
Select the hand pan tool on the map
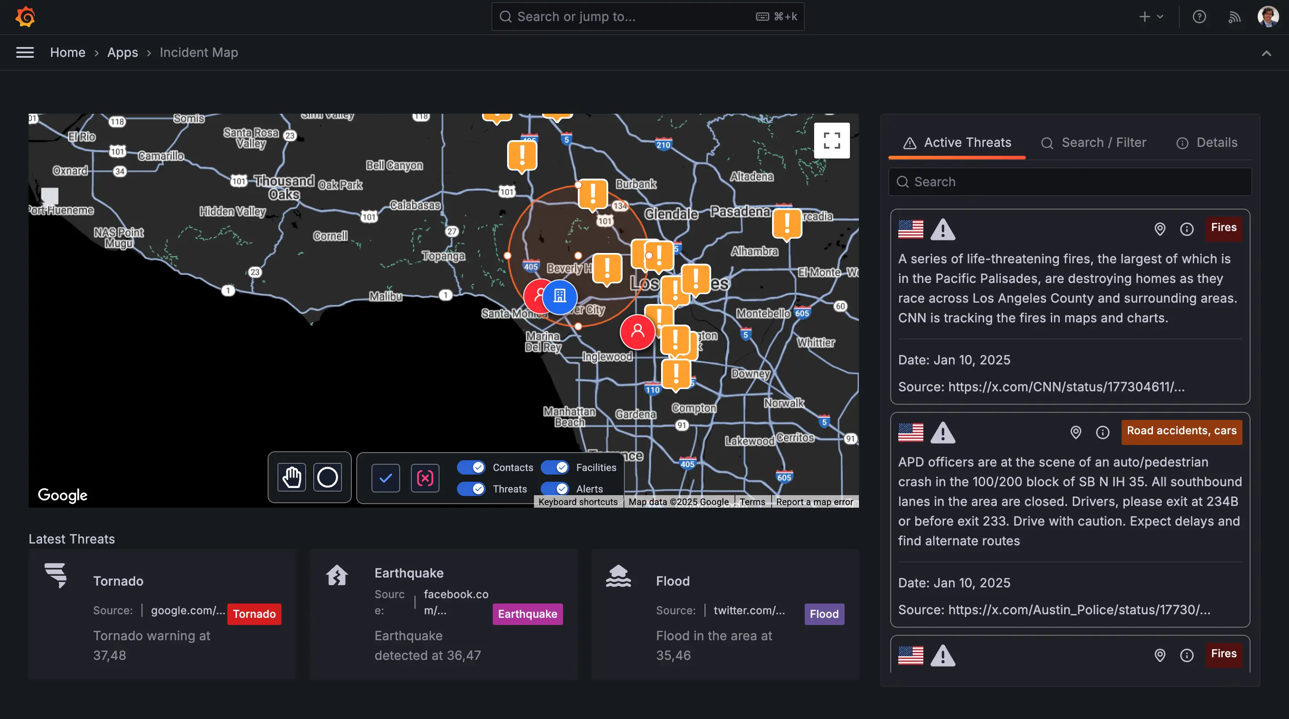291,478
